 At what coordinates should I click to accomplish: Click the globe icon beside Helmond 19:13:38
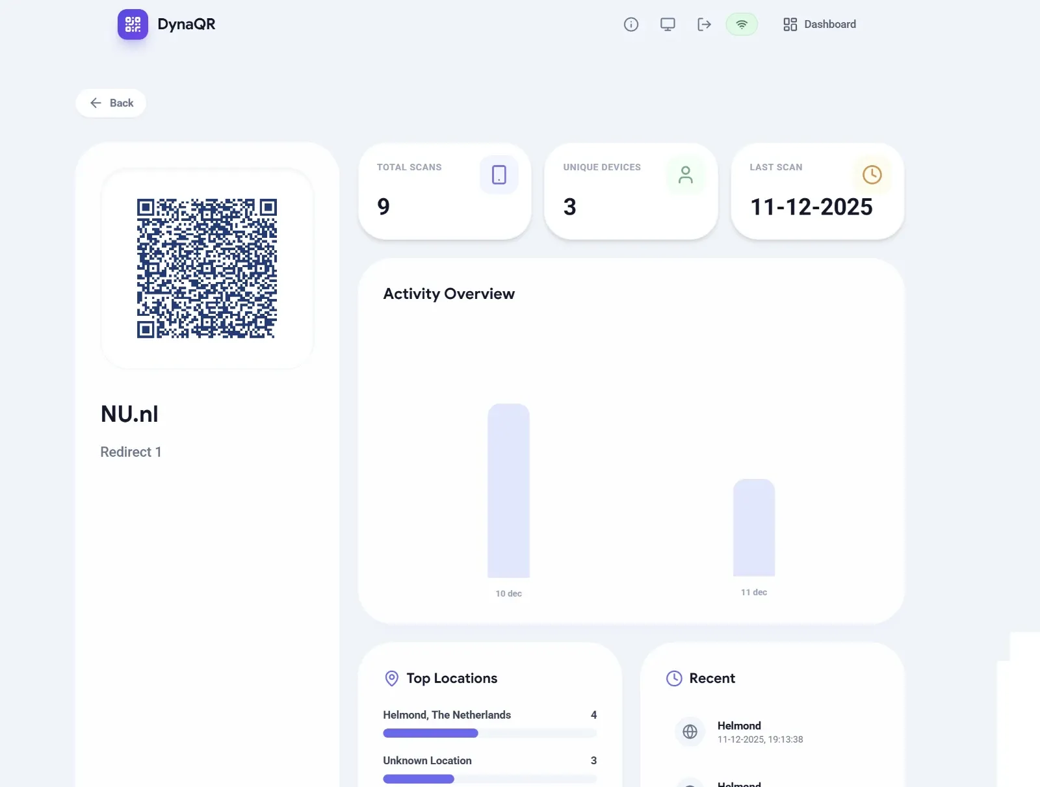tap(690, 732)
